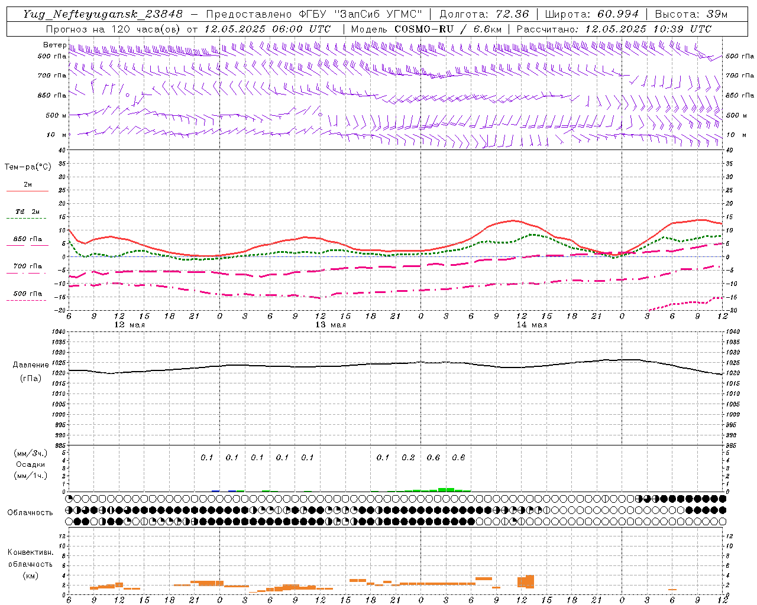
Task: Click the Долгота: 72.36 header value
Action: 484,14
